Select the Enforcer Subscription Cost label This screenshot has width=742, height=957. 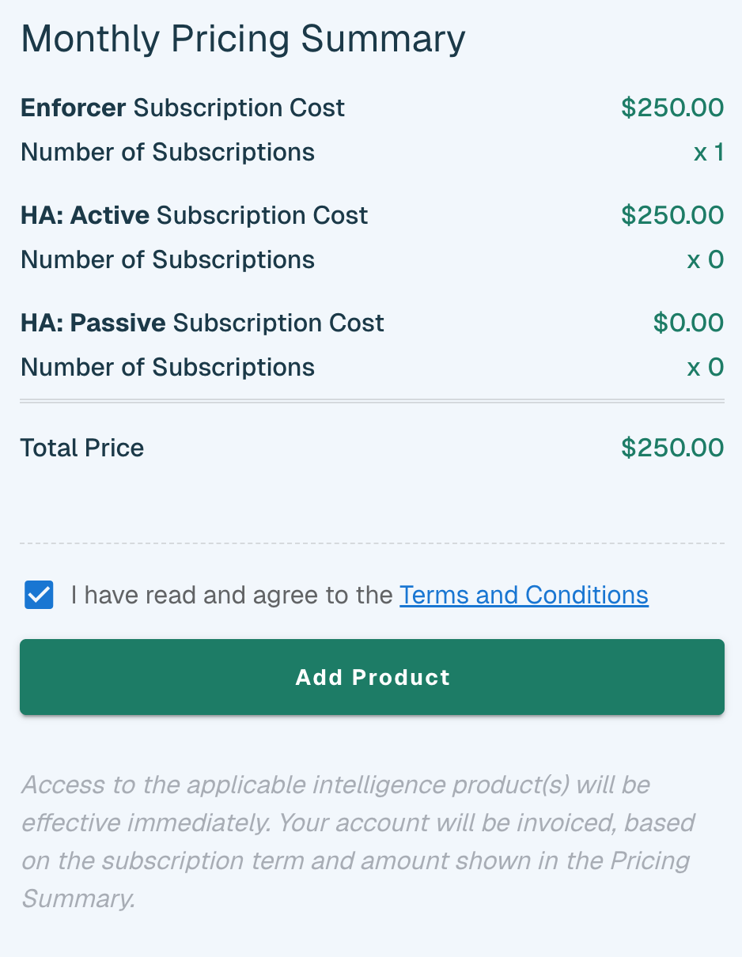point(183,108)
